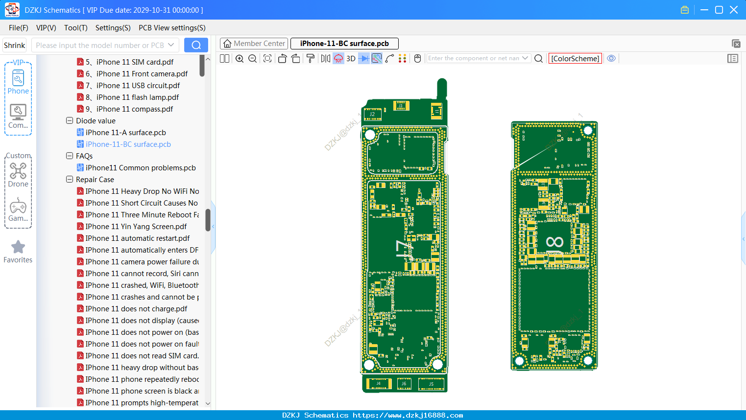The height and width of the screenshot is (420, 746).
Task: Open the File(F) menu
Action: pos(19,28)
